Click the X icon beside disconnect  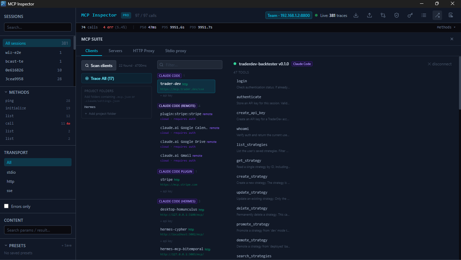pyautogui.click(x=429, y=64)
